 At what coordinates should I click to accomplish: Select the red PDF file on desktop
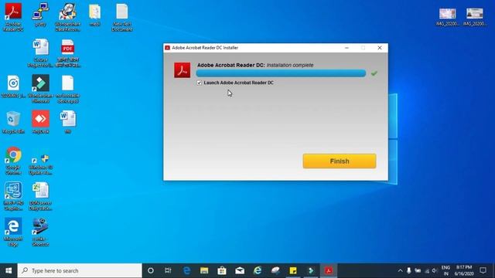click(x=68, y=53)
